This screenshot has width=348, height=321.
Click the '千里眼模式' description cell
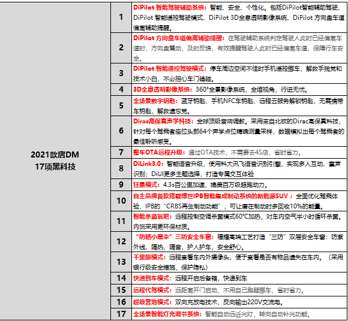pyautogui.click(x=239, y=262)
